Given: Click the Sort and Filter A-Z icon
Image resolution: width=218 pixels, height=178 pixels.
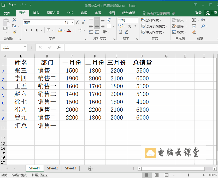Looking at the screenshot, I should 203,20.
